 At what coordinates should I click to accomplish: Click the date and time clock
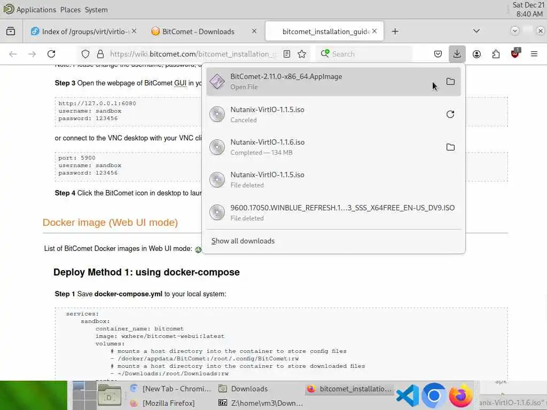(x=528, y=10)
